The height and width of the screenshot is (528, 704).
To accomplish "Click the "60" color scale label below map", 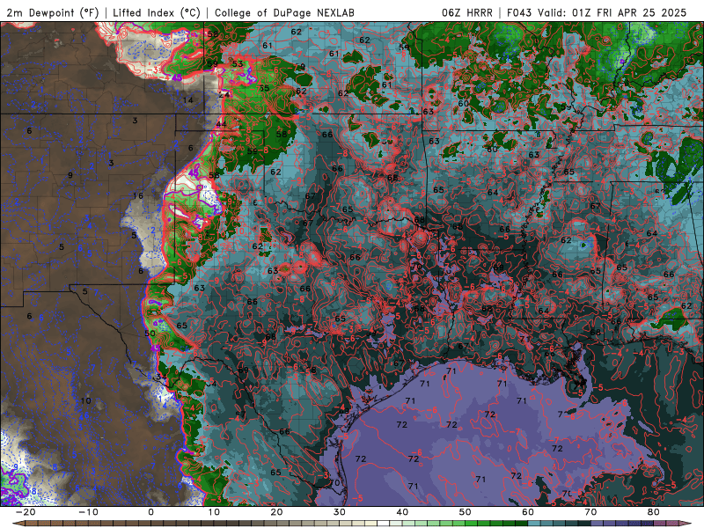I will coord(528,512).
